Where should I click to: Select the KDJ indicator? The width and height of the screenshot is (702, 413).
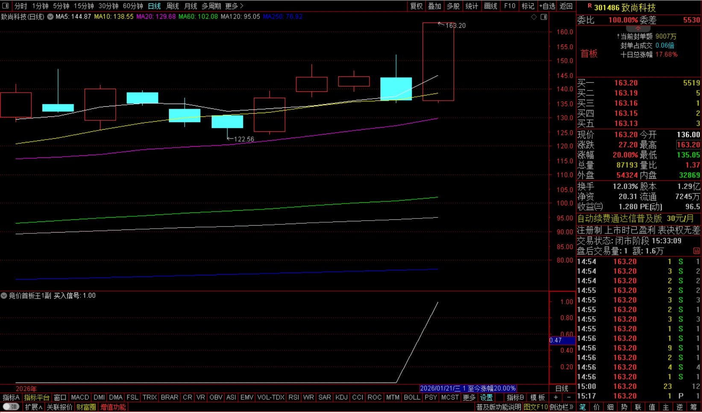coord(341,397)
